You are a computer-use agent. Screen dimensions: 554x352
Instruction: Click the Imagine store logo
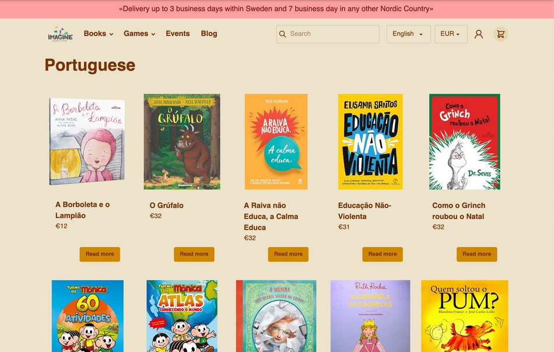click(x=60, y=34)
